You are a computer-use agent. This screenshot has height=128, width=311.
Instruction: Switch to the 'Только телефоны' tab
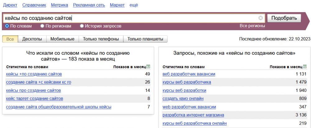(x=101, y=39)
